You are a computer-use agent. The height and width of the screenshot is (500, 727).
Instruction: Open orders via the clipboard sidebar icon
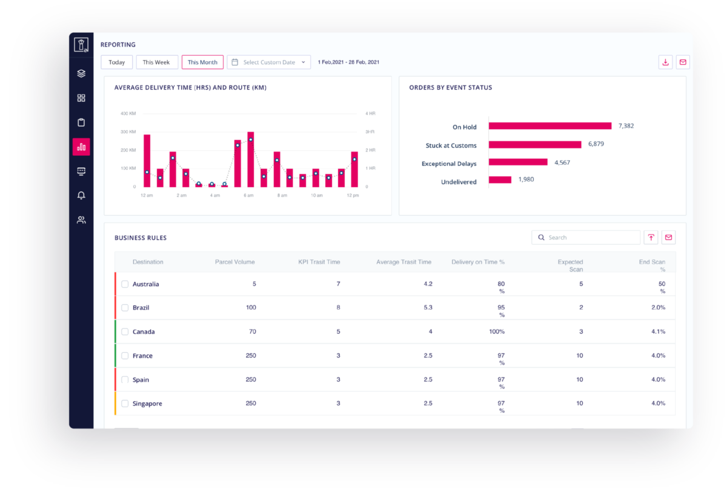pos(81,122)
